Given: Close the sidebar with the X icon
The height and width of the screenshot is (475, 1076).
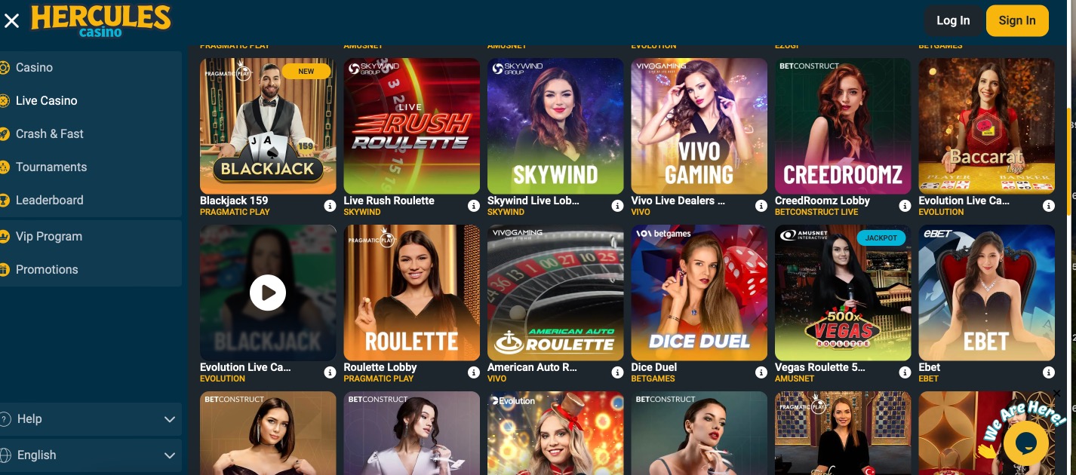Looking at the screenshot, I should pos(11,20).
